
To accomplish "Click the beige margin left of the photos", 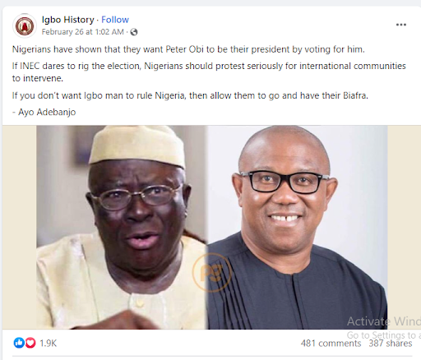I will click(x=20, y=227).
